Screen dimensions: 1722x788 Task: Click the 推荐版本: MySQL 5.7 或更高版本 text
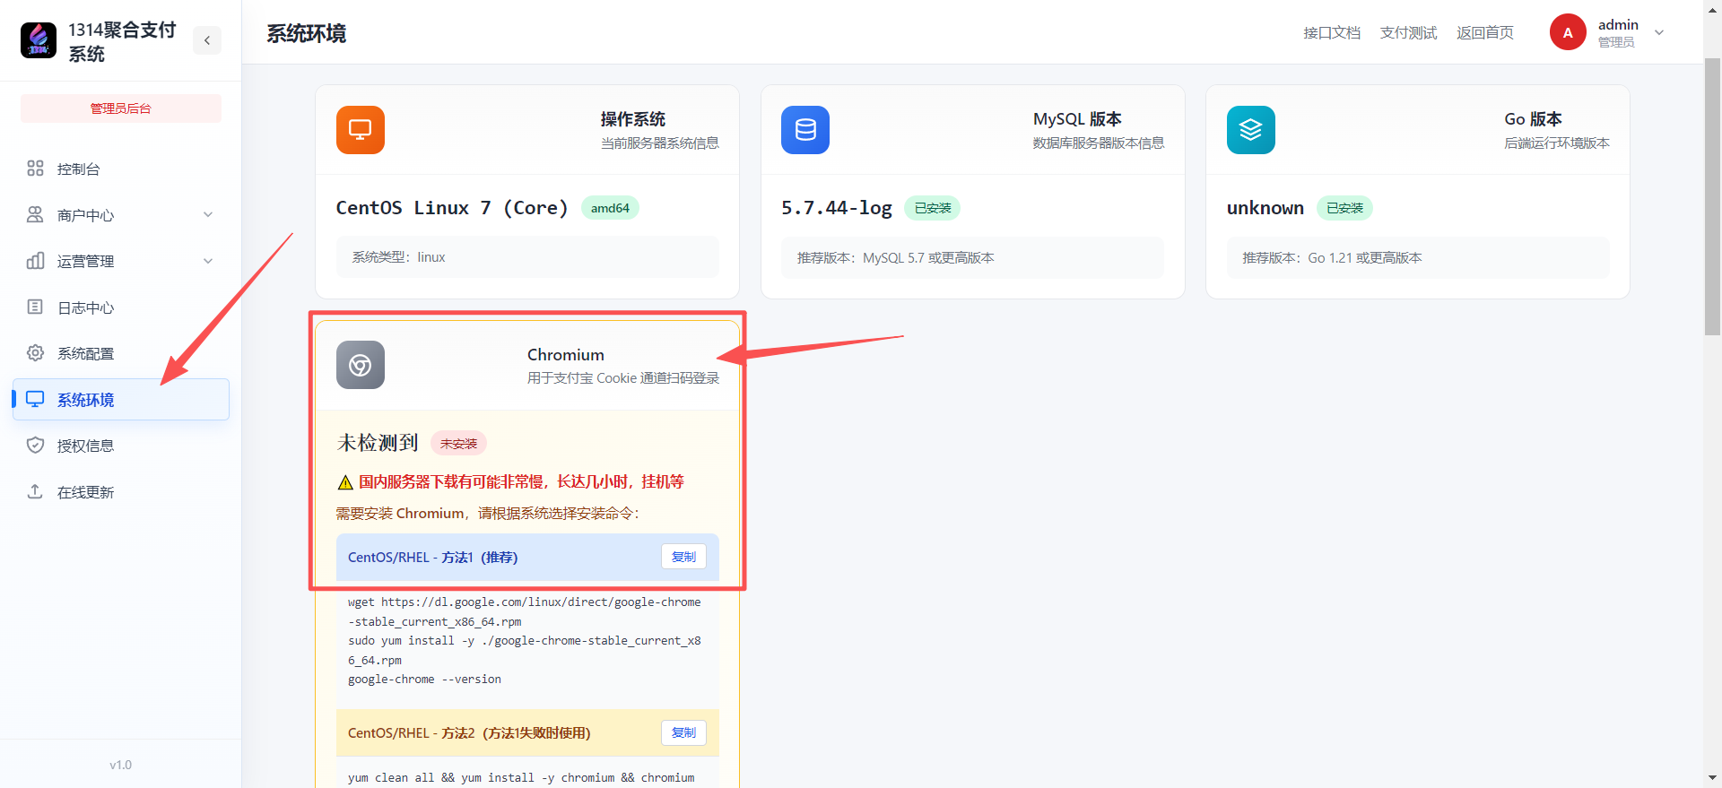pos(895,258)
